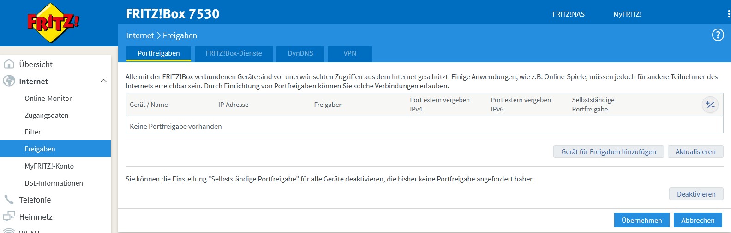Click the Internet globe icon

9,82
